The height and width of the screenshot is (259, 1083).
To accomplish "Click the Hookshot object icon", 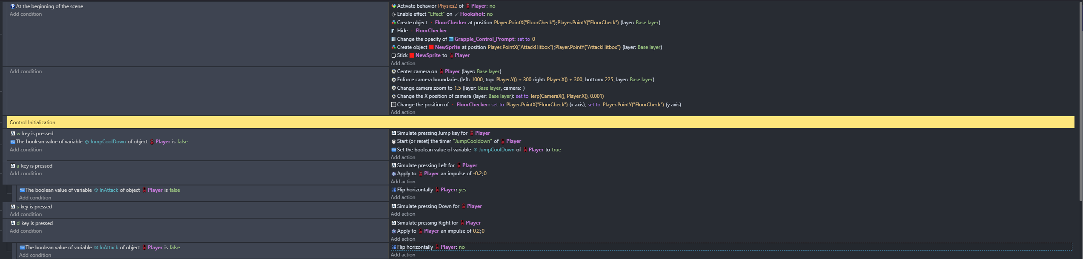I will [457, 14].
